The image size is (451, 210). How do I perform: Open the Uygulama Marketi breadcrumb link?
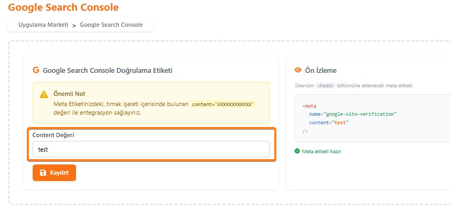43,25
